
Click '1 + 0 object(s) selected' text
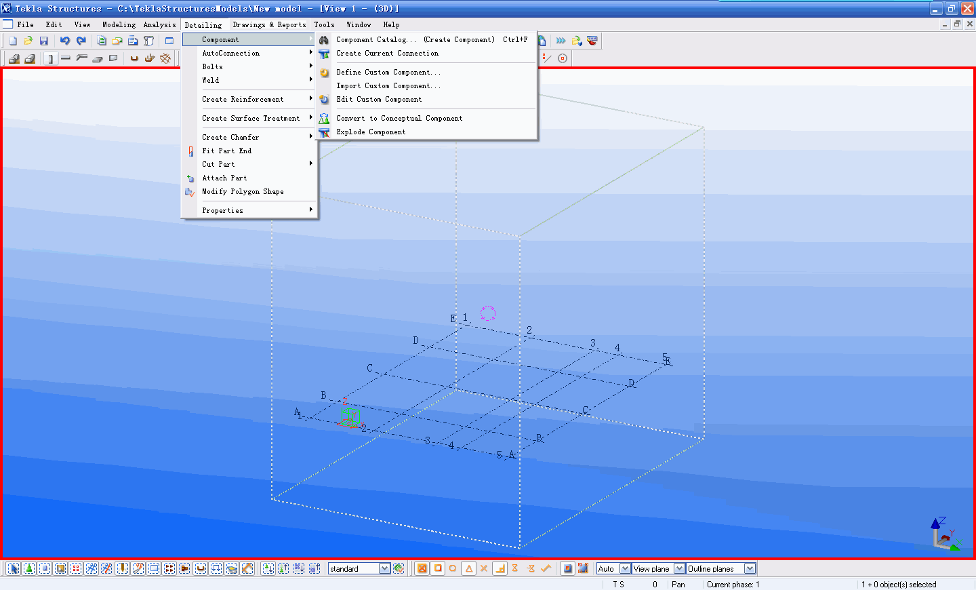click(899, 585)
